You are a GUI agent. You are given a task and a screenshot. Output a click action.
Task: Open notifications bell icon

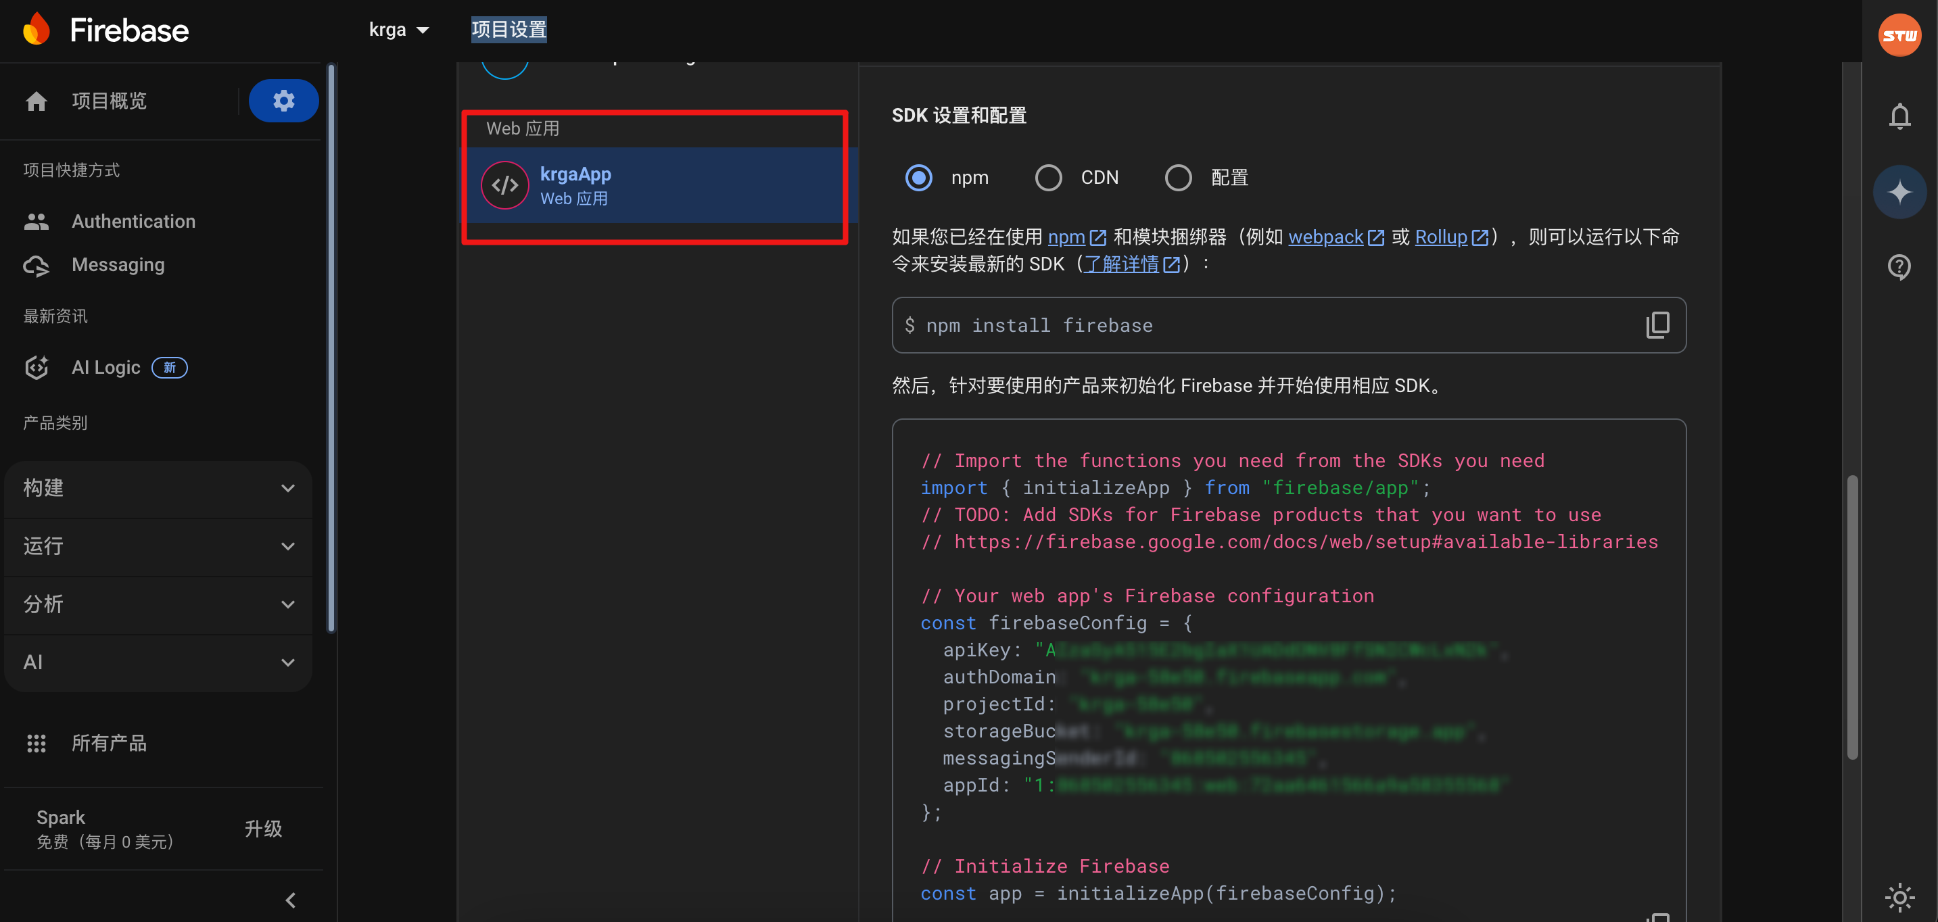[1899, 116]
